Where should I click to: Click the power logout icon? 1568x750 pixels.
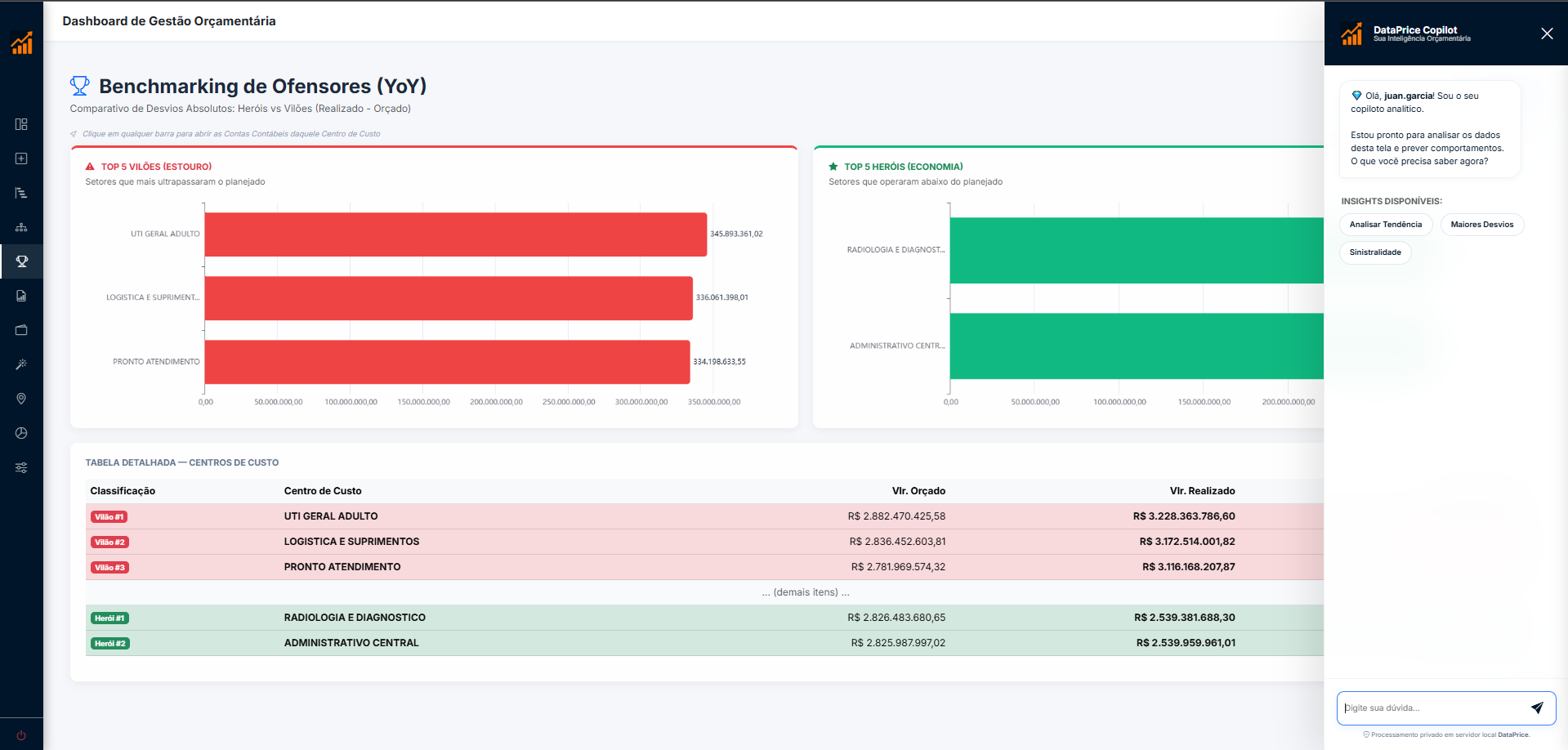[22, 735]
